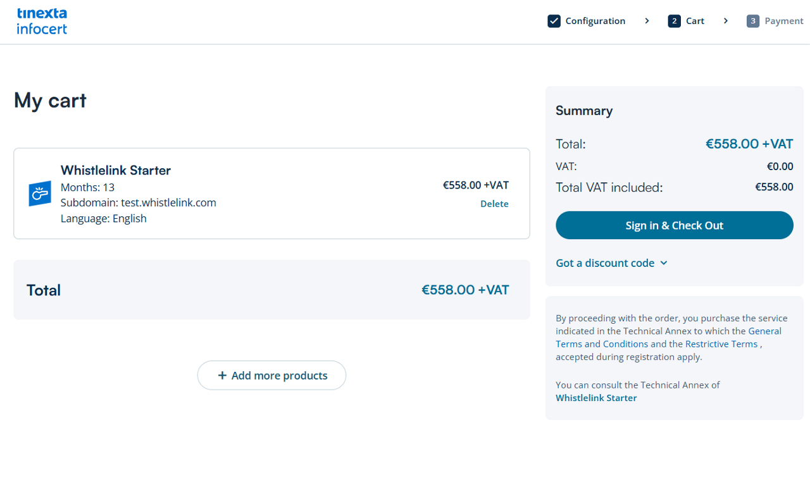This screenshot has height=482, width=810.
Task: Open the Whistlelink Starter Technical Annex link
Action: click(596, 398)
